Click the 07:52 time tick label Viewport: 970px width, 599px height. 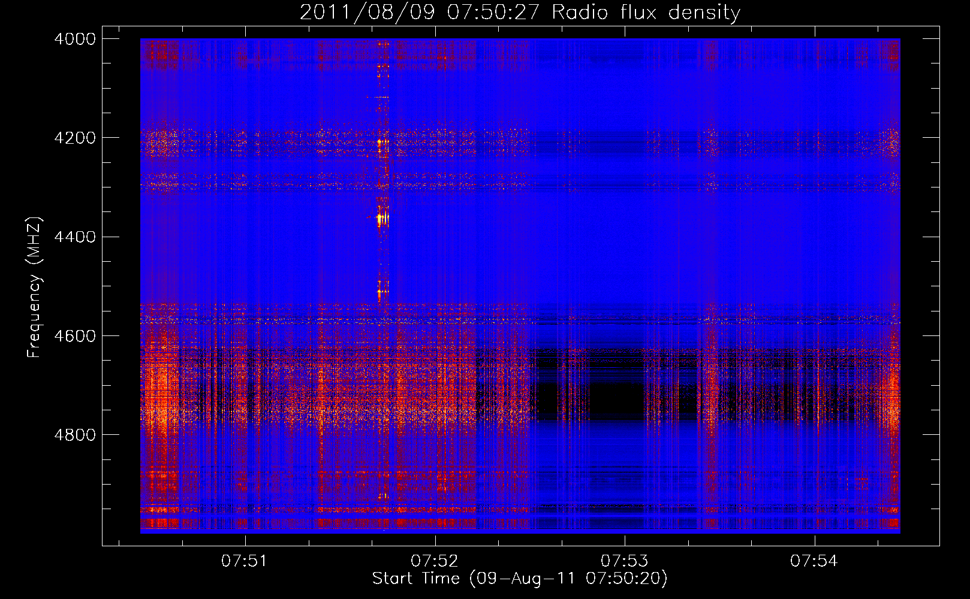(x=434, y=561)
